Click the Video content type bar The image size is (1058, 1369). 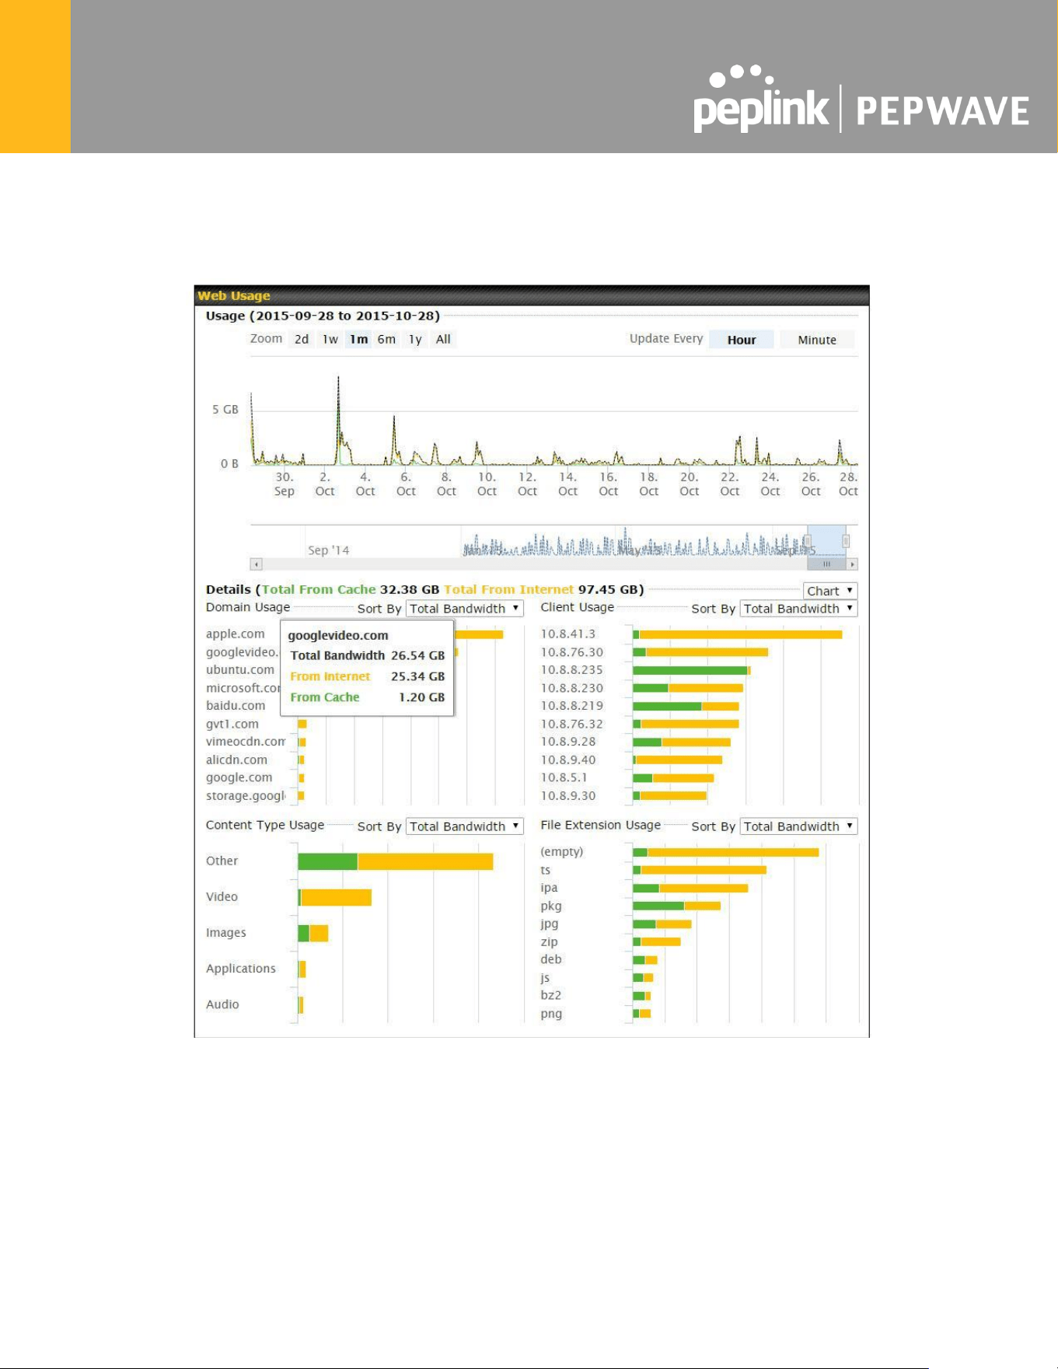click(x=335, y=897)
